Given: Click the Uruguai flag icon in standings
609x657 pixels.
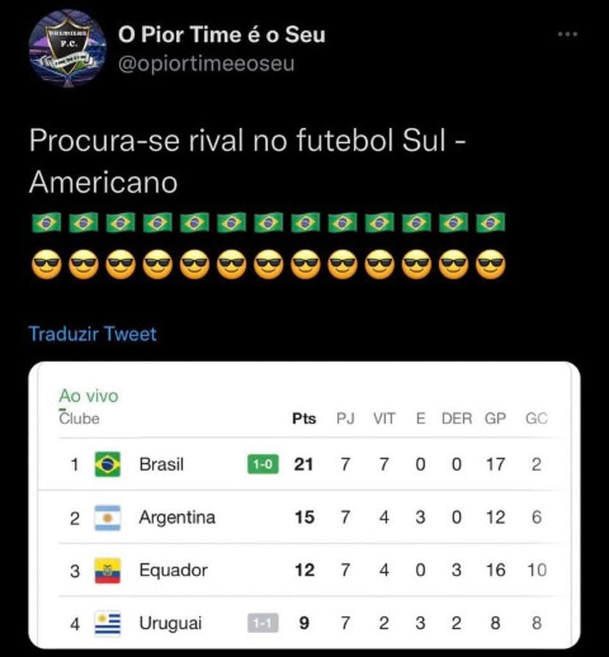Looking at the screenshot, I should tap(108, 624).
